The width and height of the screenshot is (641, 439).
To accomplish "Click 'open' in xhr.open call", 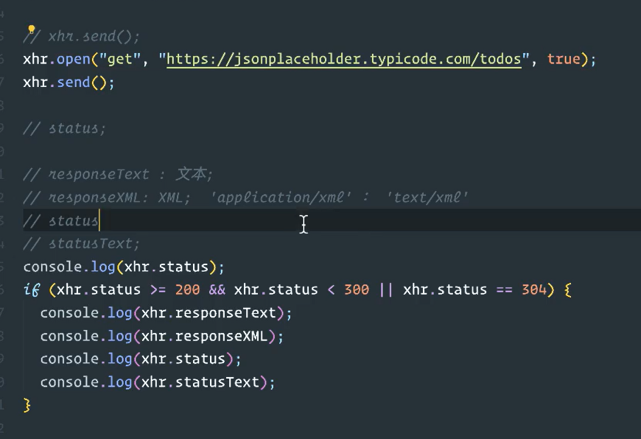I will pos(73,59).
